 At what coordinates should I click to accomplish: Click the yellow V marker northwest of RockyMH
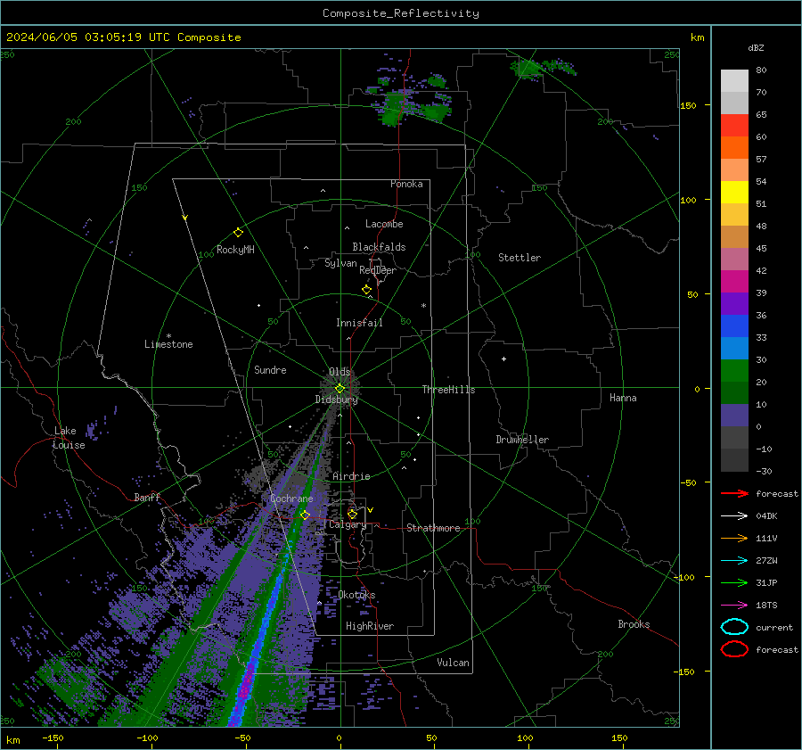click(x=185, y=218)
